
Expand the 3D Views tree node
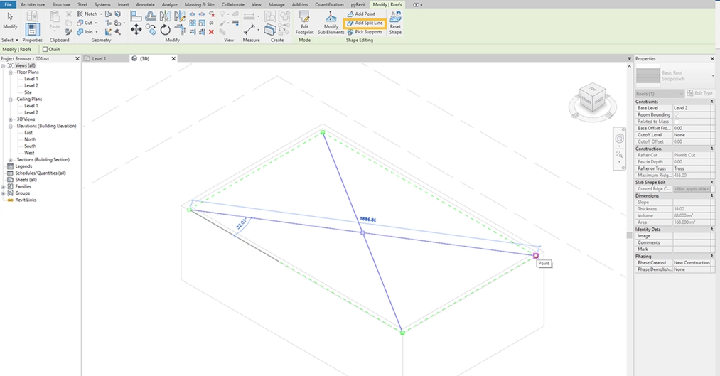(11, 119)
